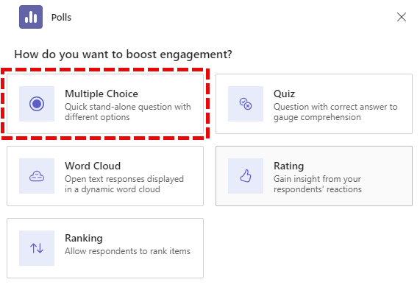Select the Rating poll title

pos(289,166)
